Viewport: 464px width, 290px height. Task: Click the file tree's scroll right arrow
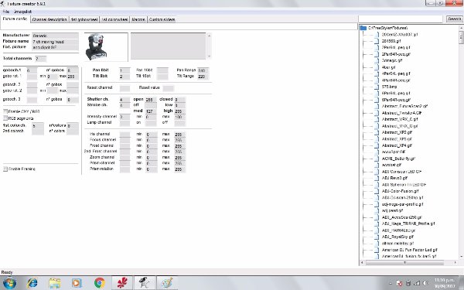pyautogui.click(x=455, y=262)
